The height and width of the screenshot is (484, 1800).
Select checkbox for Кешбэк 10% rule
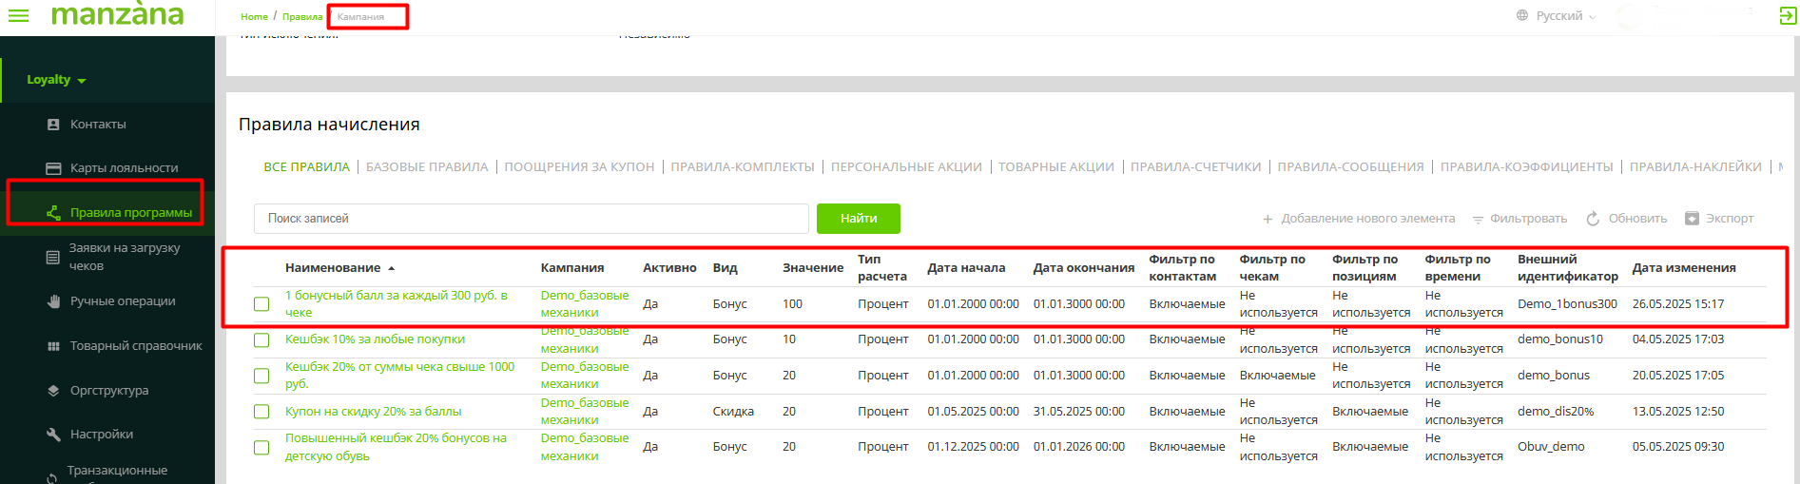(261, 339)
